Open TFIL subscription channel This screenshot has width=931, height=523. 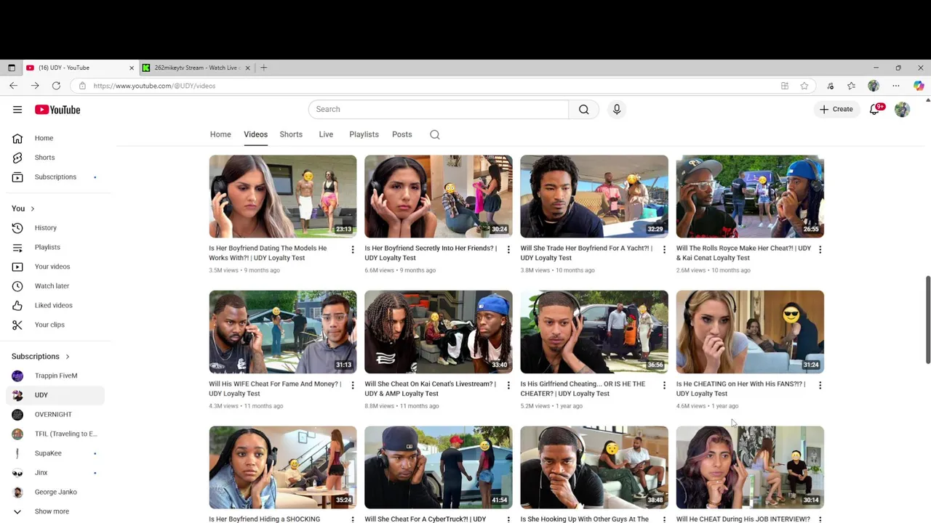click(x=55, y=434)
